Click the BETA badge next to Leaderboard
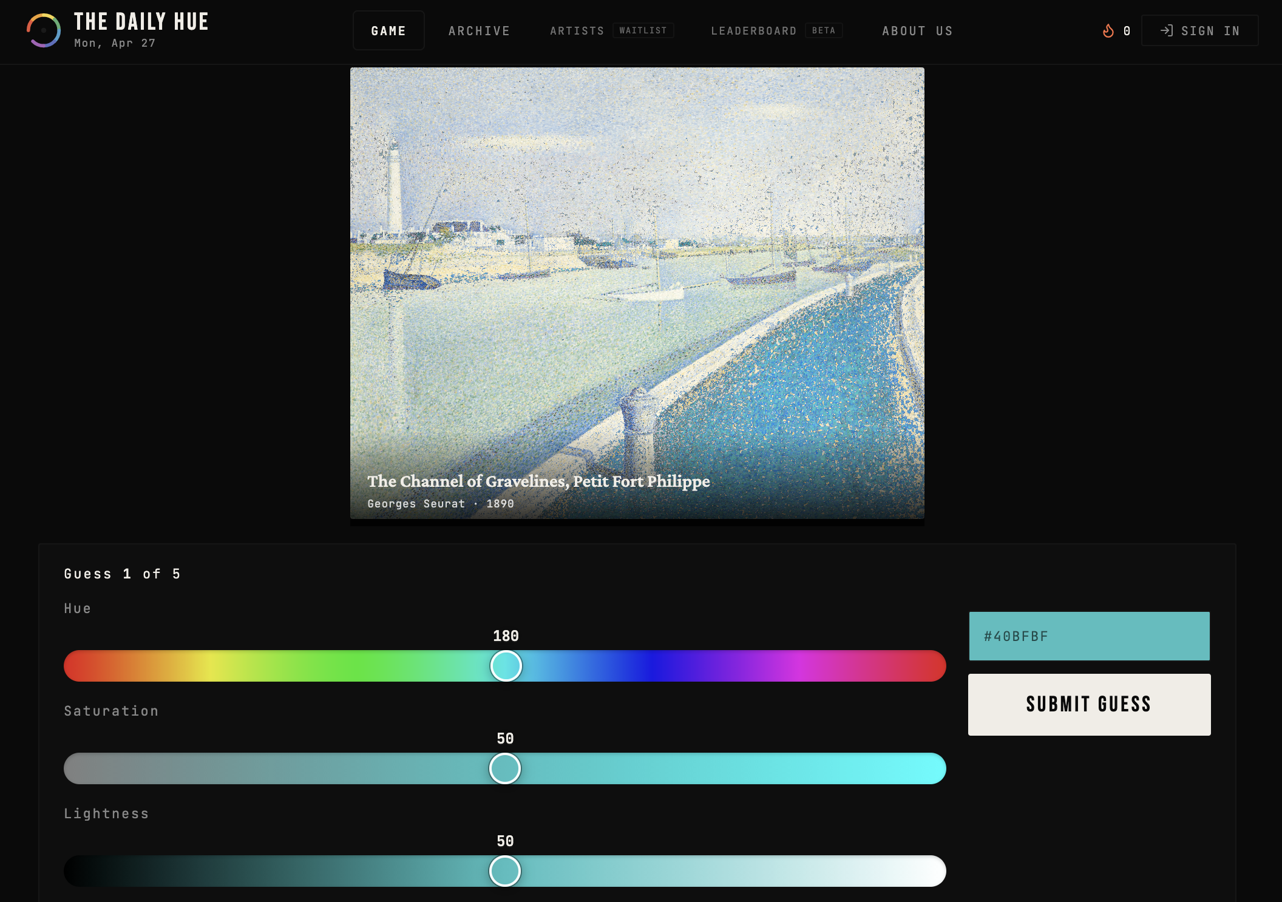1282x902 pixels. pos(823,30)
